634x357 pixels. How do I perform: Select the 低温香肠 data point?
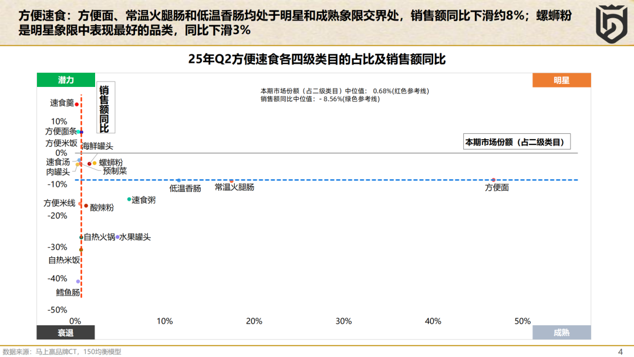178,180
